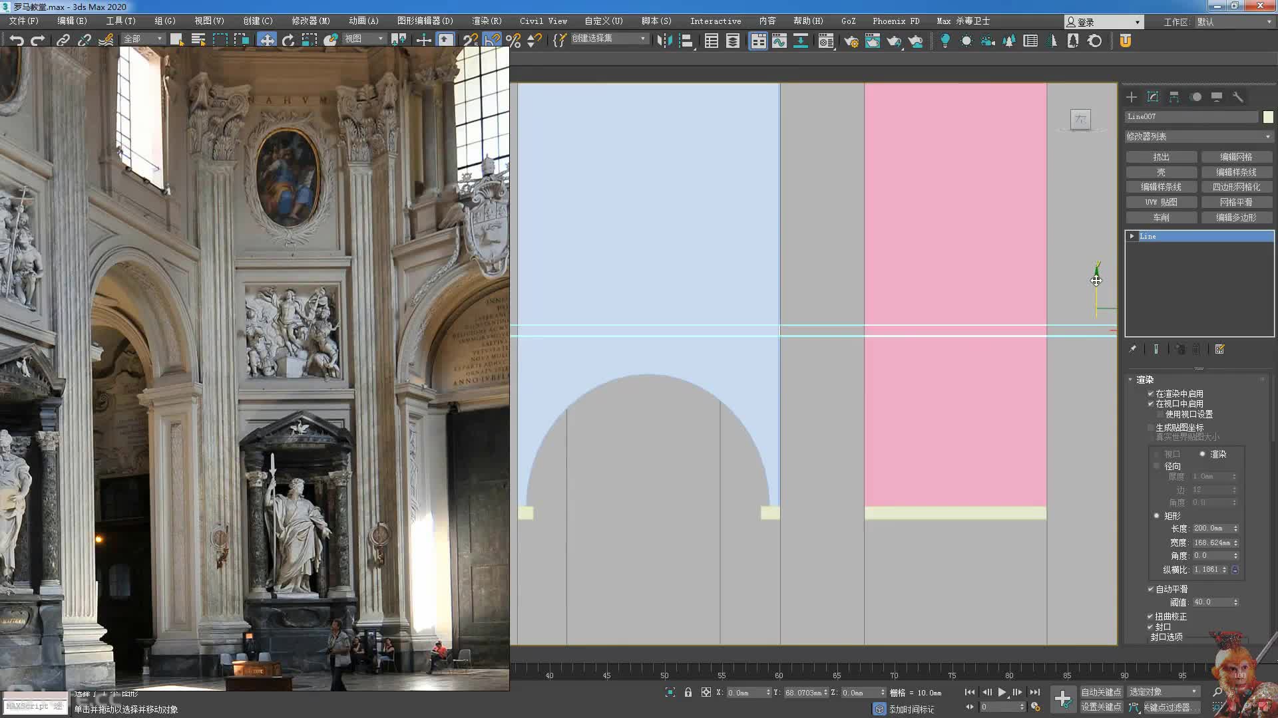Click the Play Animation button
This screenshot has width=1278, height=718.
click(x=1002, y=692)
